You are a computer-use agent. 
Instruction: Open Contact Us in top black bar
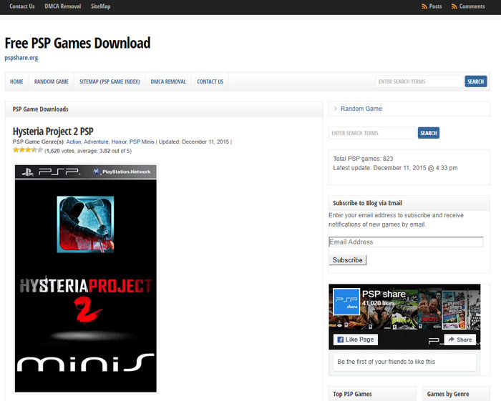click(x=22, y=6)
